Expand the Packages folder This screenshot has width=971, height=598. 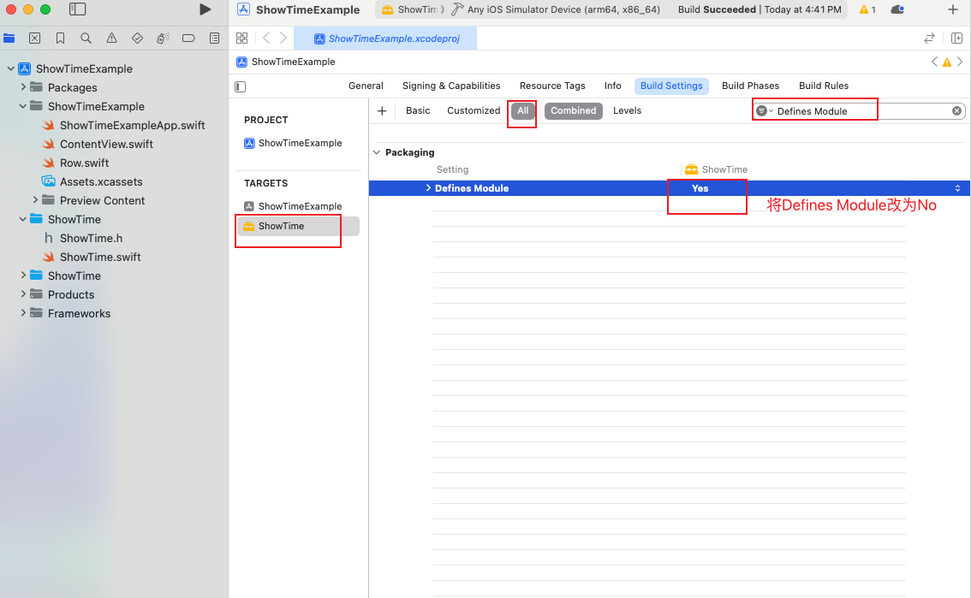pyautogui.click(x=23, y=87)
